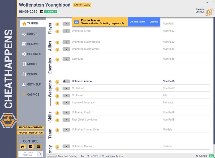Image resolution: width=215 pixels, height=158 pixels.
Task: Select keyboard control icon
Action: [39, 147]
